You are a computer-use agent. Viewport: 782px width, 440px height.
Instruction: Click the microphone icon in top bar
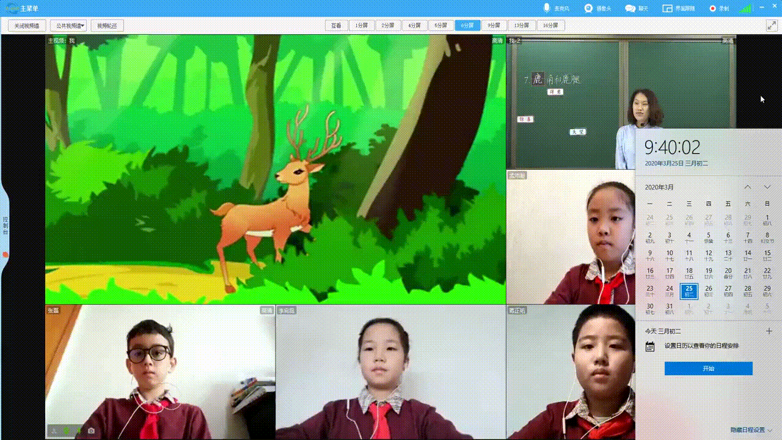(547, 8)
